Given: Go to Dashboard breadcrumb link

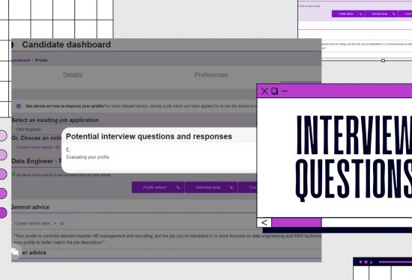Looking at the screenshot, I should [21, 60].
